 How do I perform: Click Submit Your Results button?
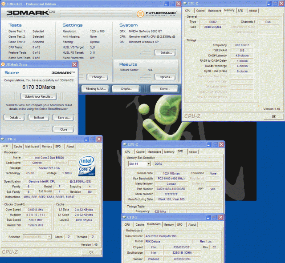(x=39, y=96)
